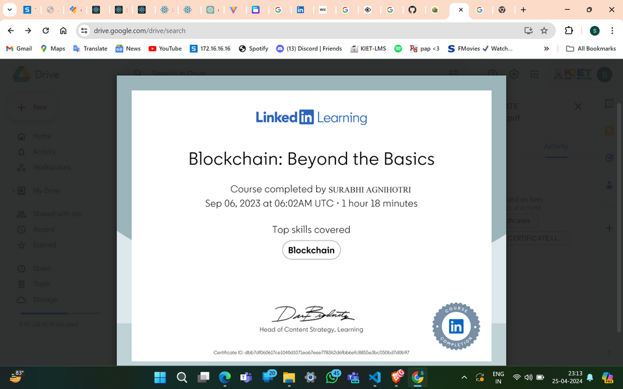Open the Translate bookmark
Image resolution: width=623 pixels, height=389 pixels.
pos(90,49)
